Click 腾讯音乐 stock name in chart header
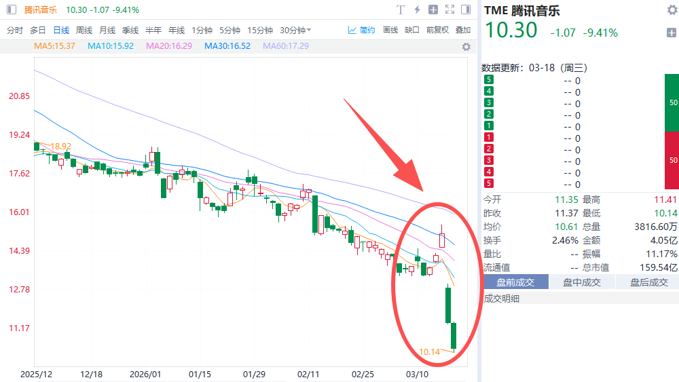Screen dimensions: 679x382 point(40,9)
